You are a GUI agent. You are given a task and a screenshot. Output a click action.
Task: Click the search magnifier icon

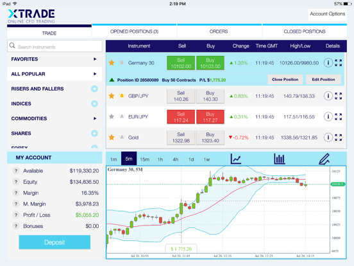coord(12,46)
